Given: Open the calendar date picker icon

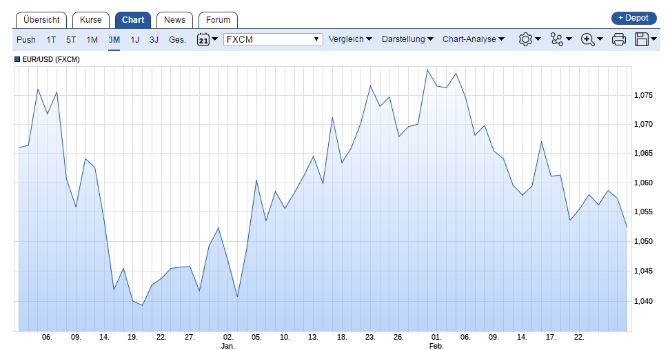Looking at the screenshot, I should (203, 40).
